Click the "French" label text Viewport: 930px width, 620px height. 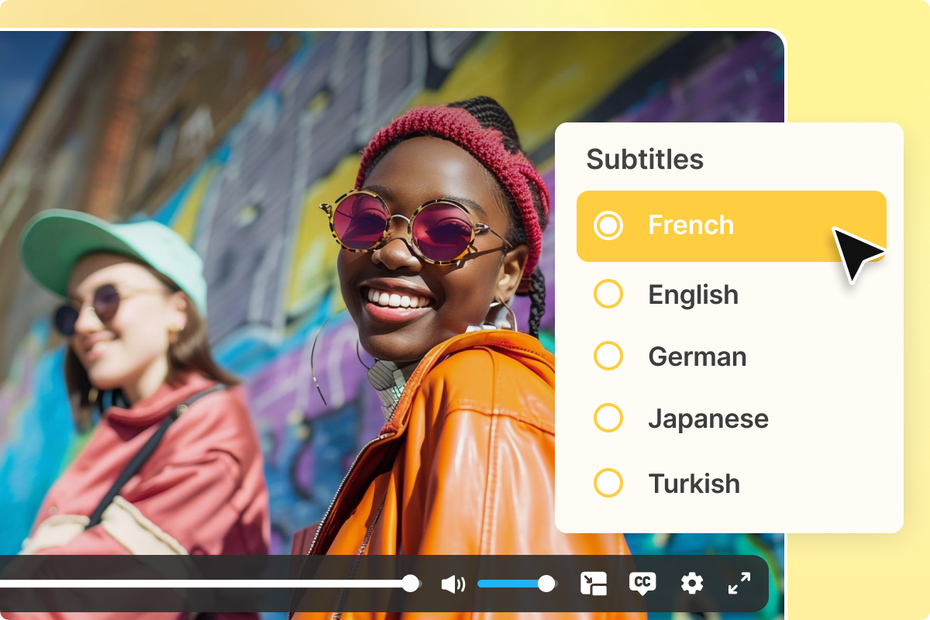pyautogui.click(x=691, y=226)
